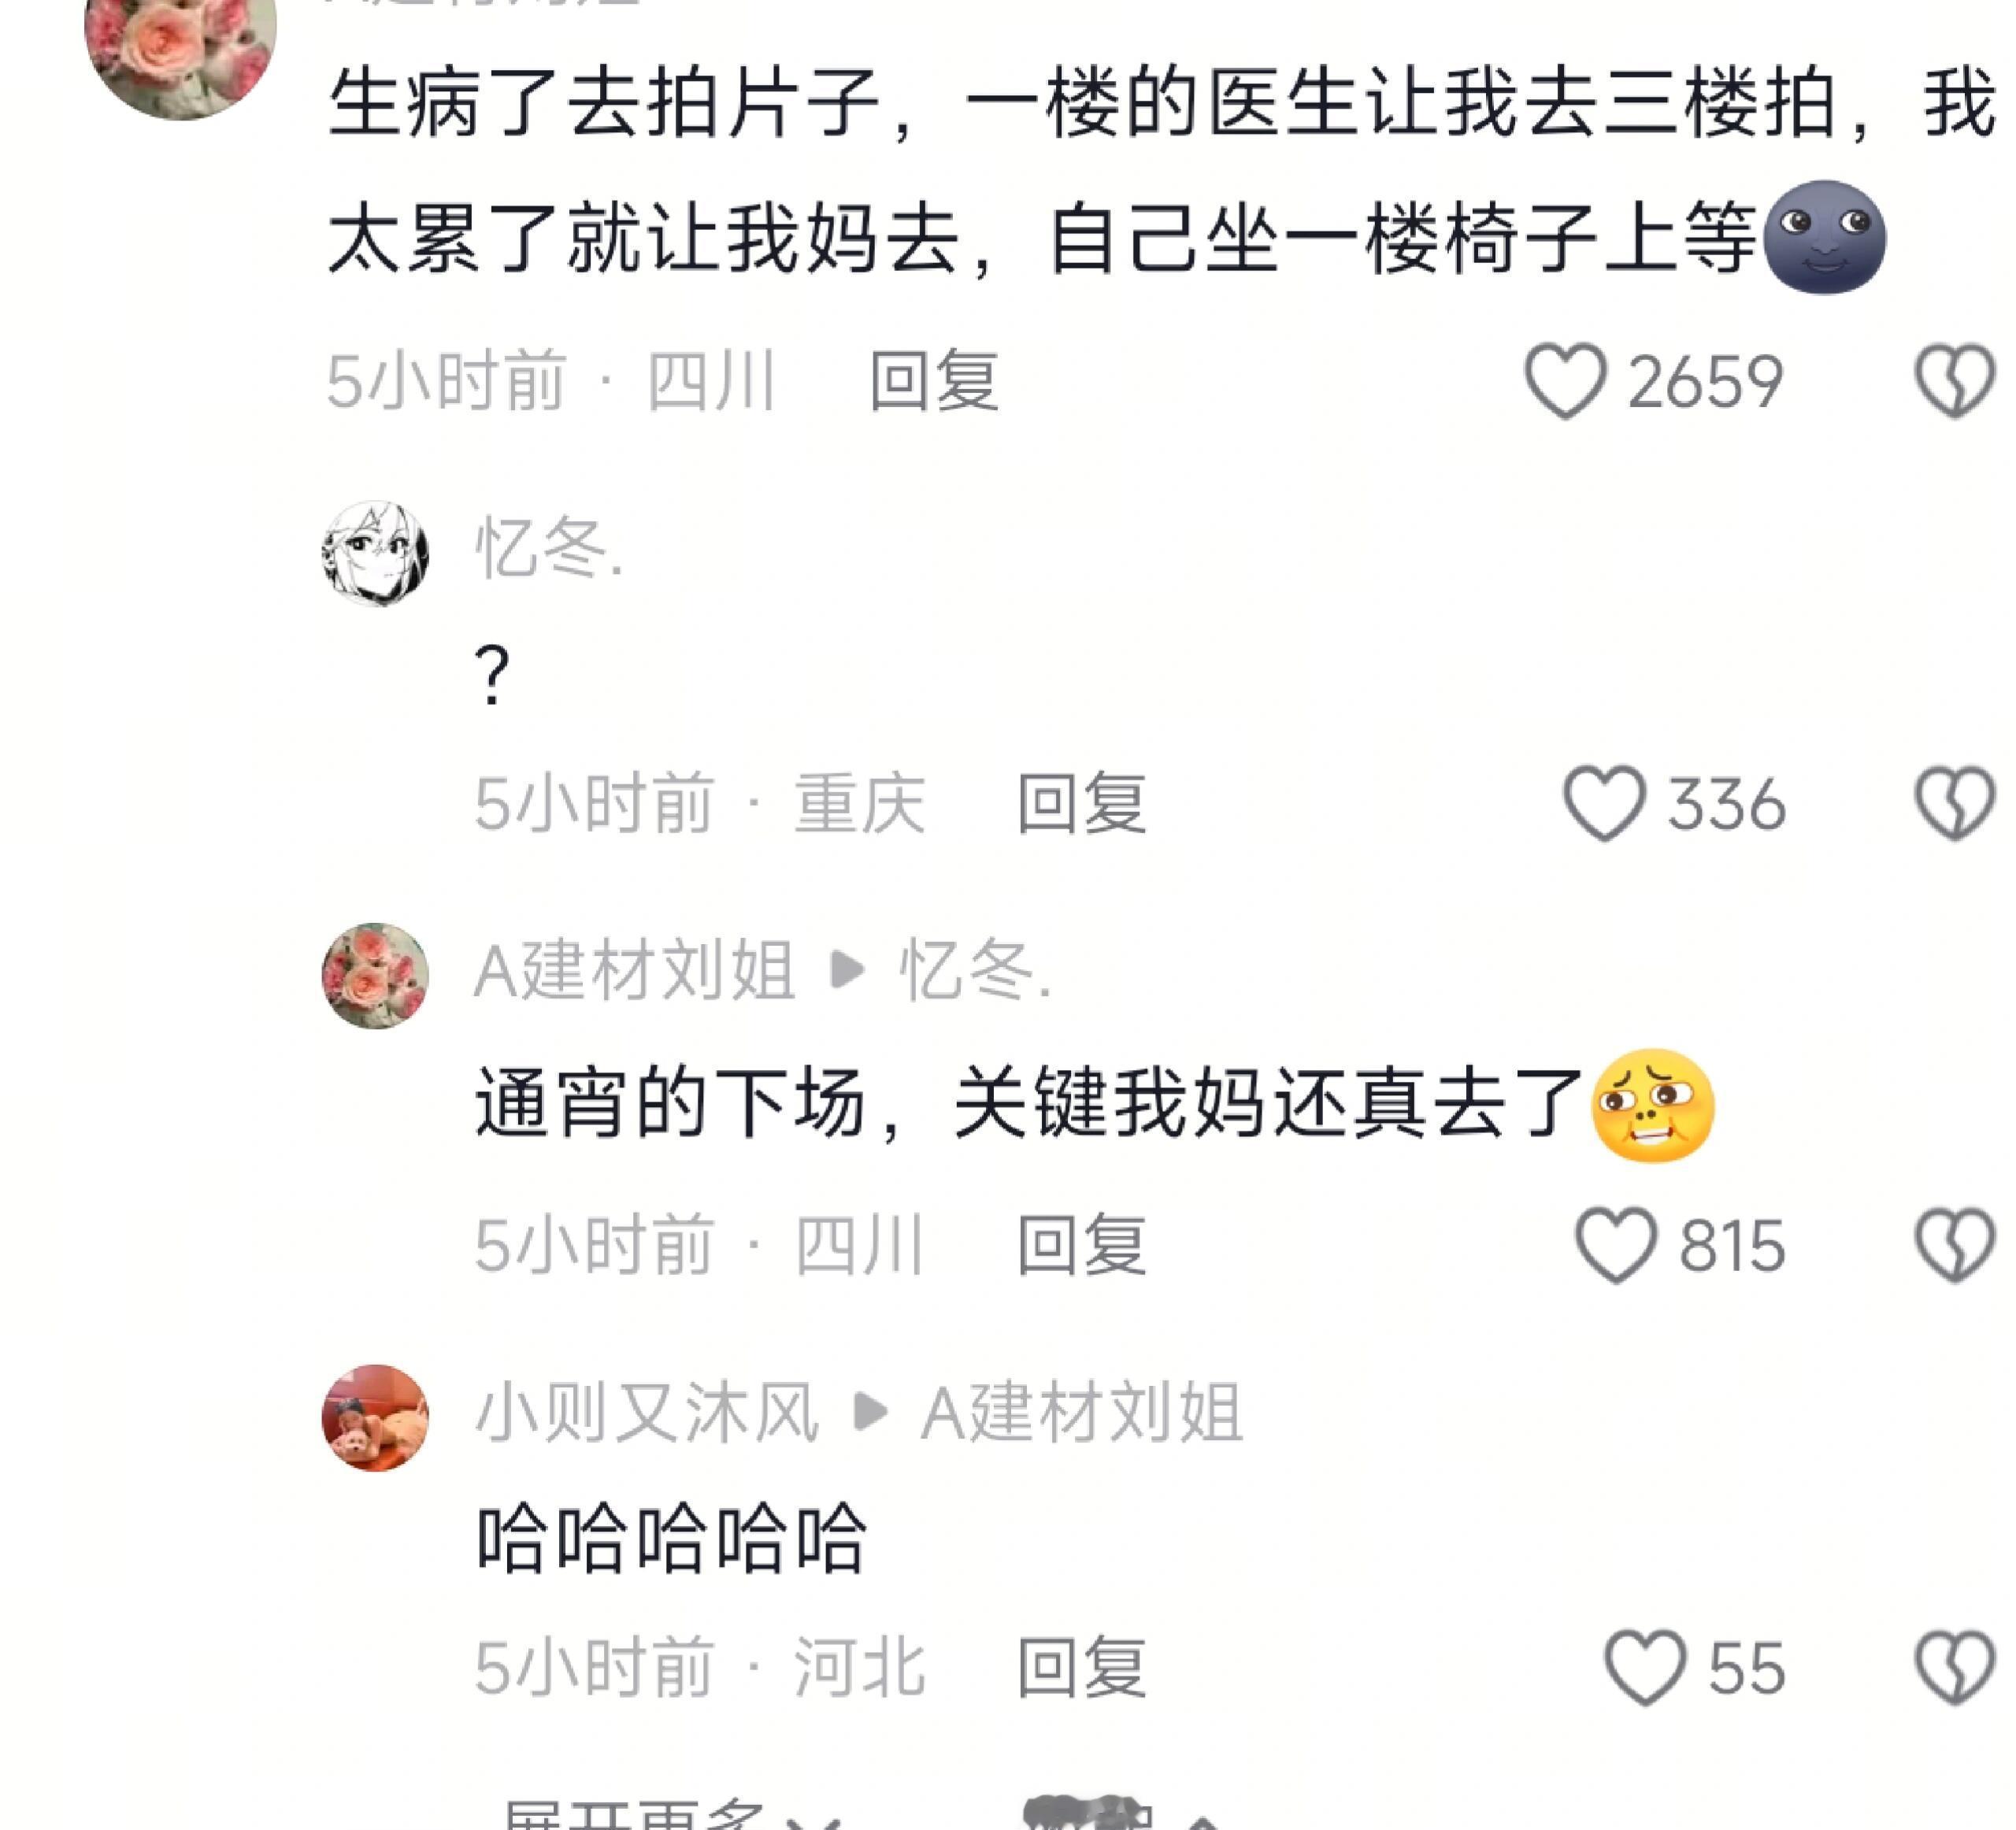Open 小则又沐风's avatar profile
Image resolution: width=2016 pixels, height=1830 pixels.
pos(375,1417)
